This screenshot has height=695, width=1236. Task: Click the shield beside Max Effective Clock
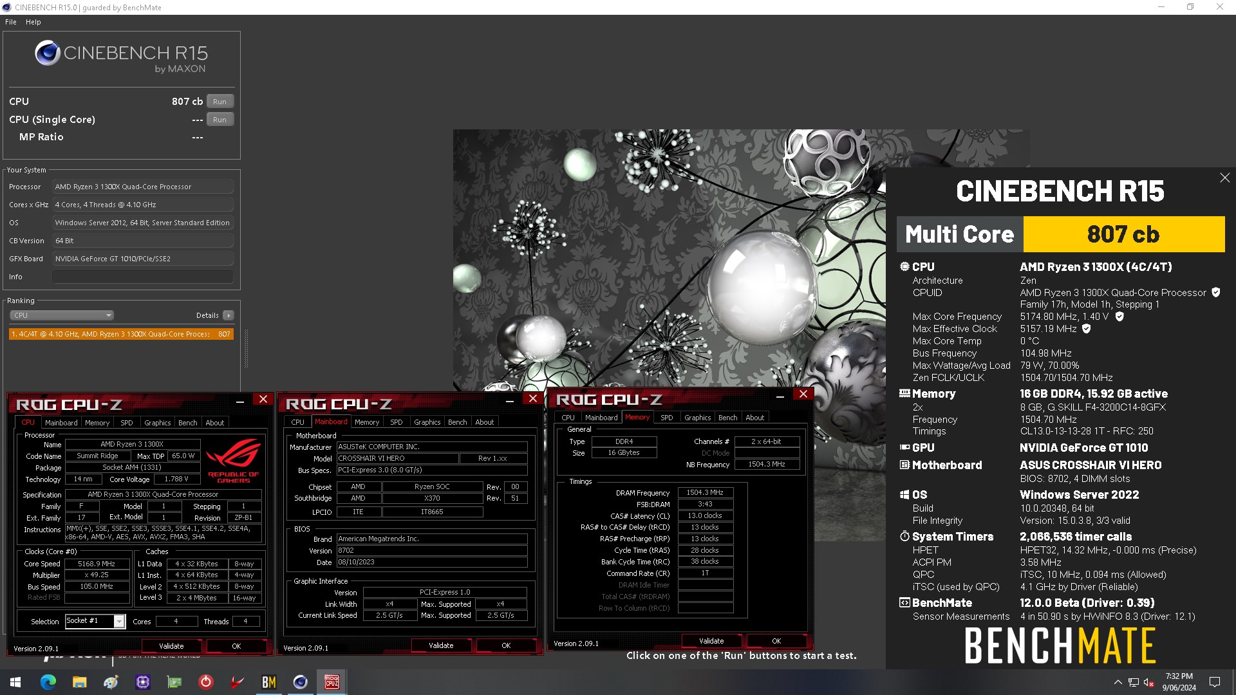click(x=1087, y=328)
